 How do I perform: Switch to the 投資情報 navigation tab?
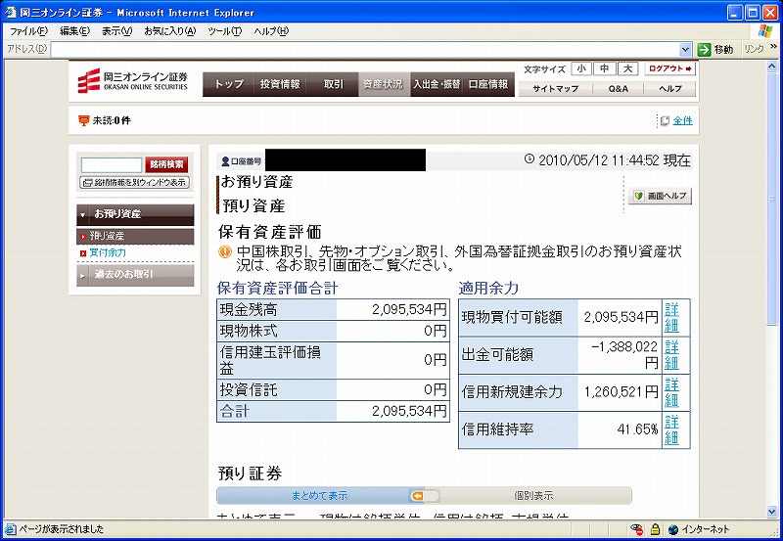(280, 84)
